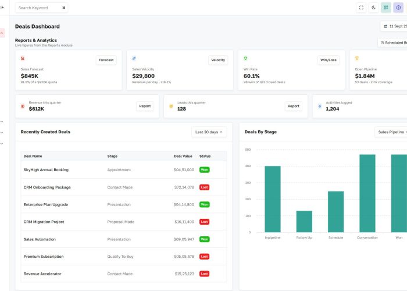The width and height of the screenshot is (407, 291).
Task: Open the Premium Subscription deal
Action: tap(44, 257)
